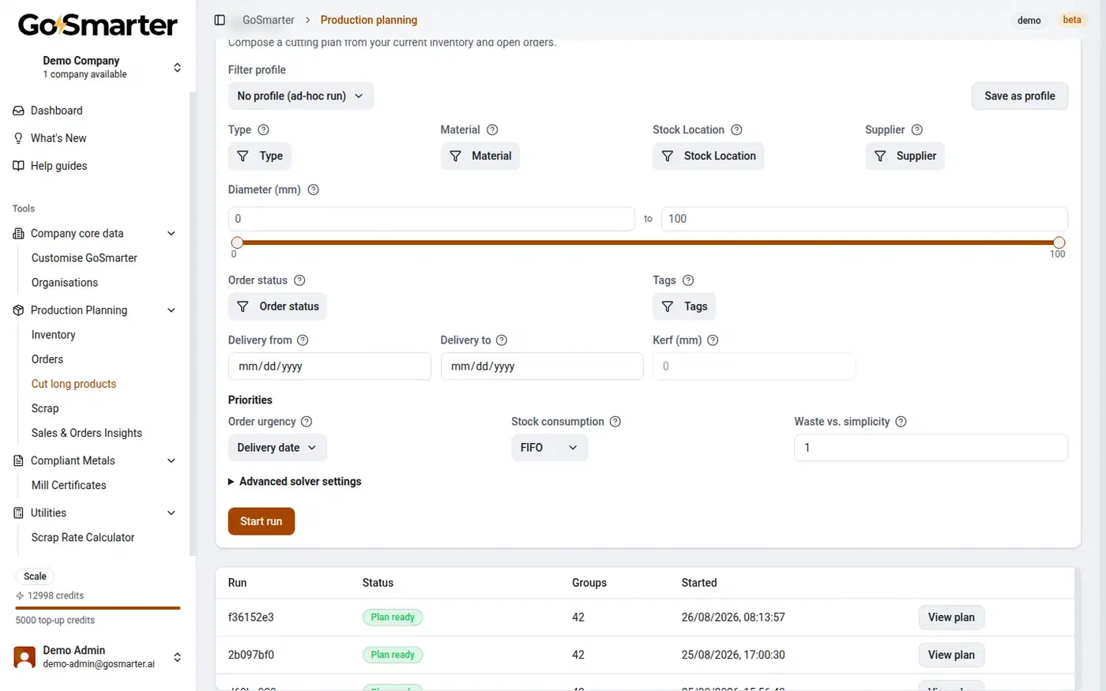Click the Stock consumption help icon
The height and width of the screenshot is (691, 1106).
coord(615,422)
